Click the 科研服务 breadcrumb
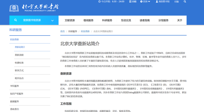This screenshot has width=204, height=112. point(73,31)
